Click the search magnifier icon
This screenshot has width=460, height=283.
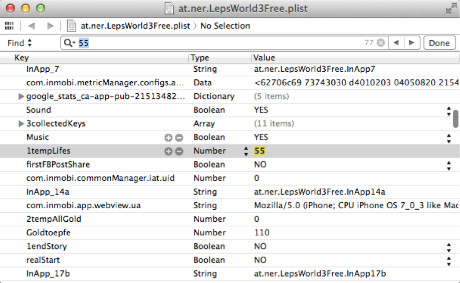[69, 43]
